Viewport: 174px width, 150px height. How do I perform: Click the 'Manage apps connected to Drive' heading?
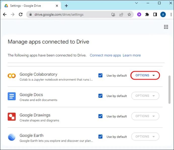click(48, 42)
